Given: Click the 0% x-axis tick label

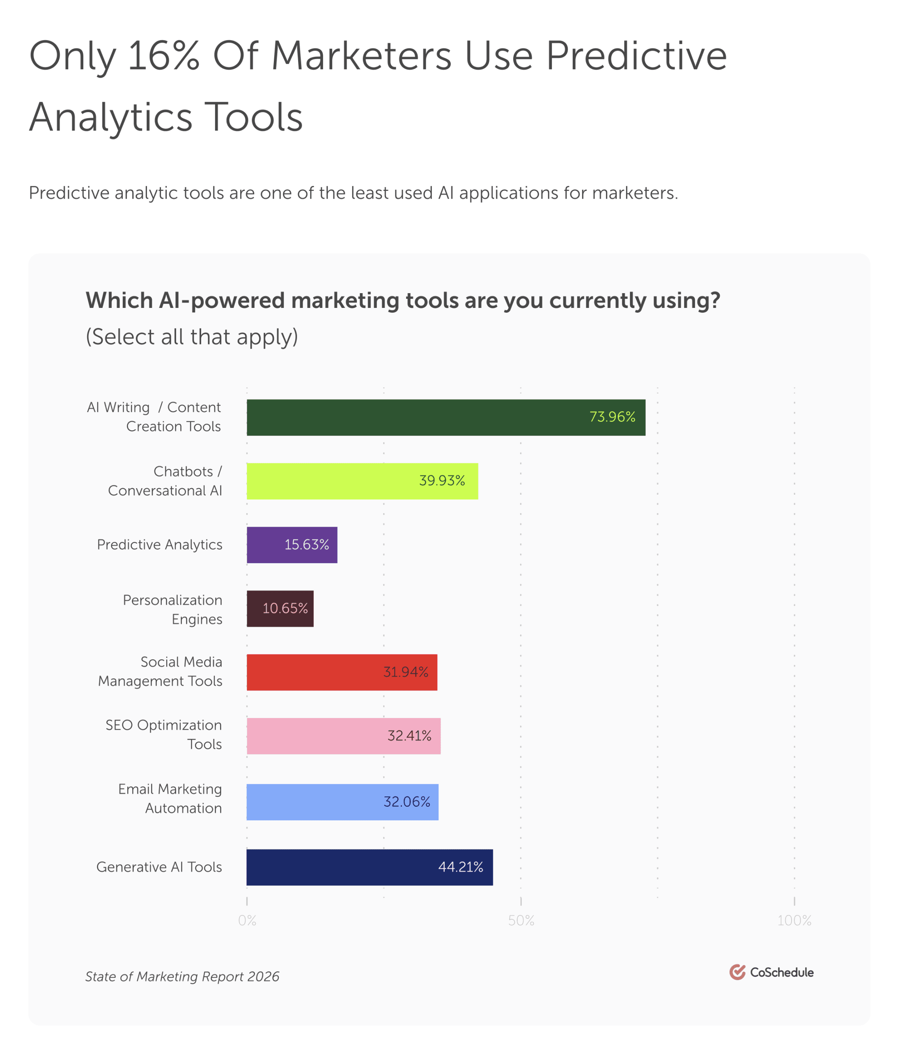Looking at the screenshot, I should click(x=247, y=920).
